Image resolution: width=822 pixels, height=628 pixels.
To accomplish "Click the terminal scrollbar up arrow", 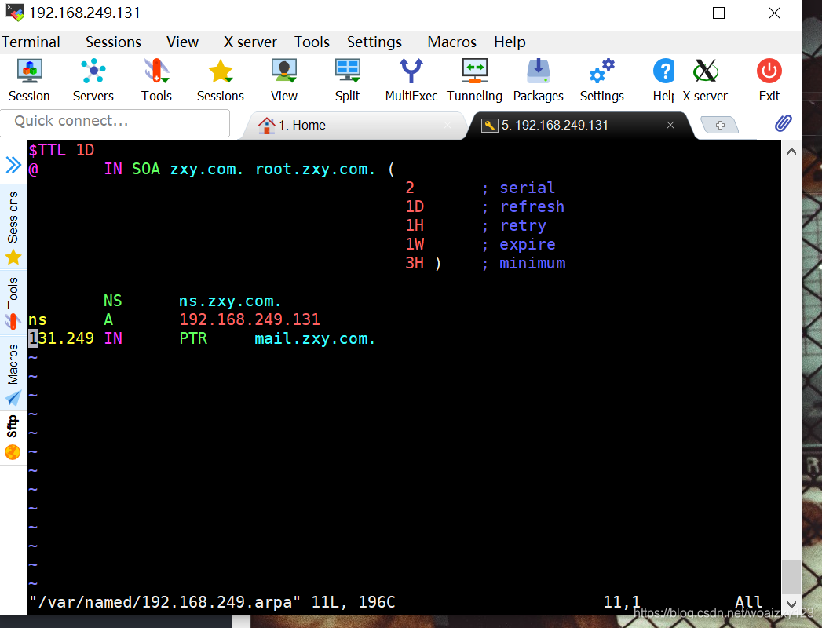I will tap(791, 152).
